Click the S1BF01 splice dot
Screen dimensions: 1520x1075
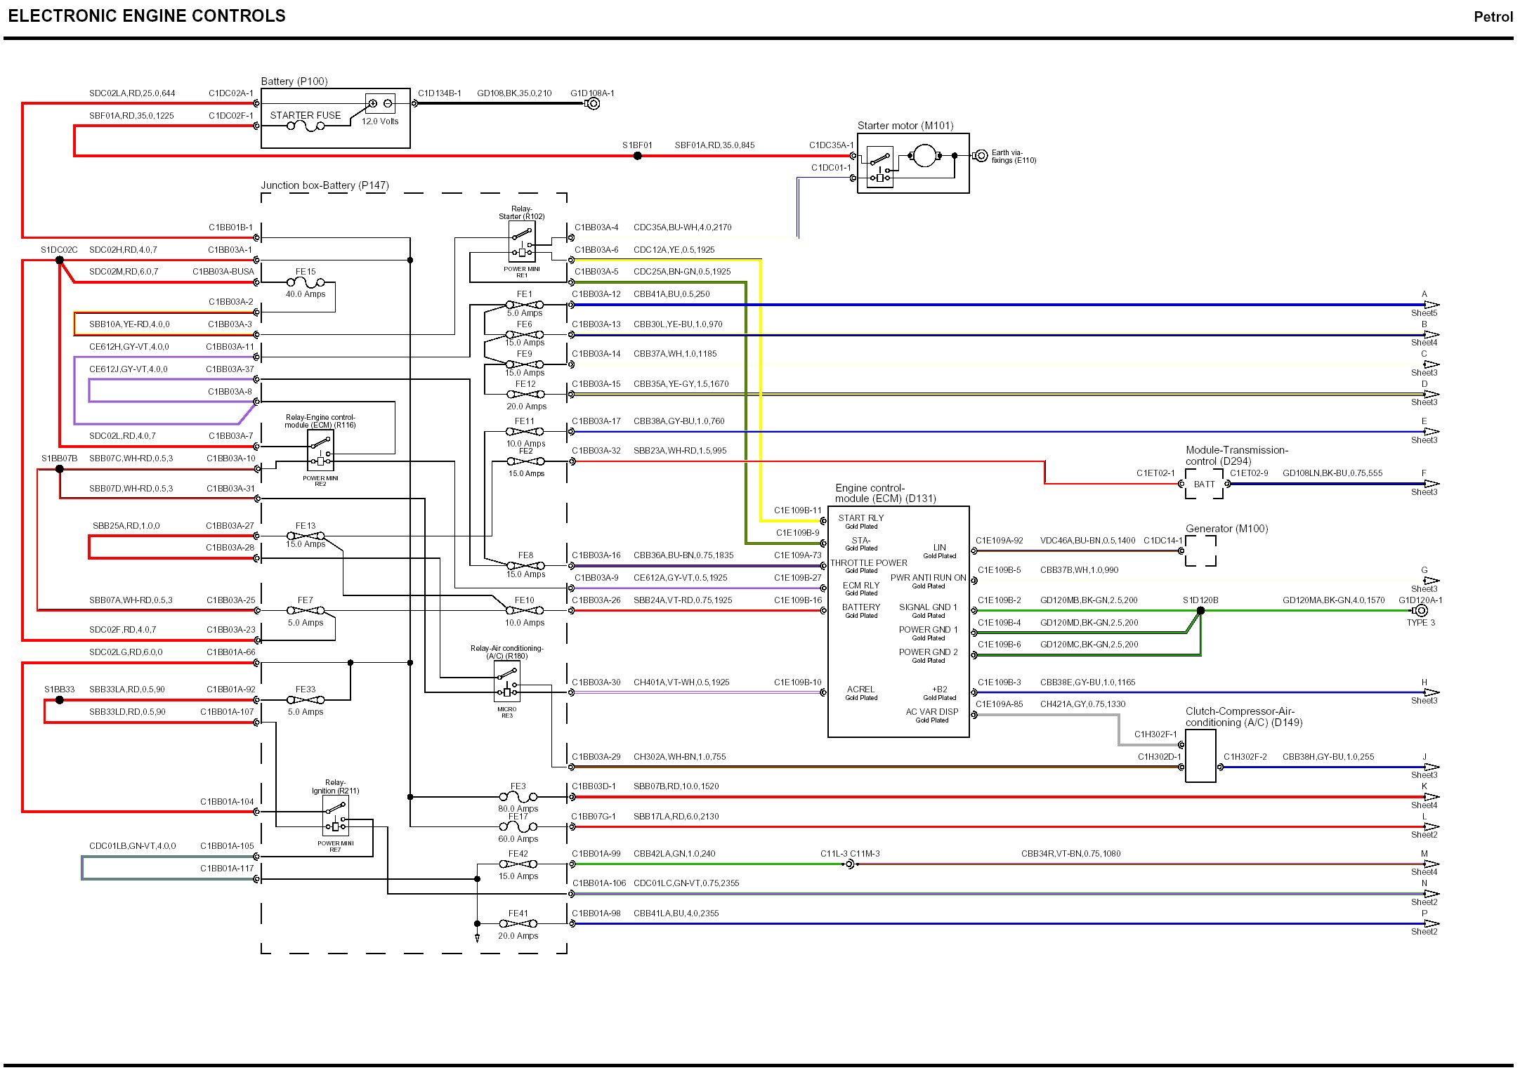coord(637,156)
